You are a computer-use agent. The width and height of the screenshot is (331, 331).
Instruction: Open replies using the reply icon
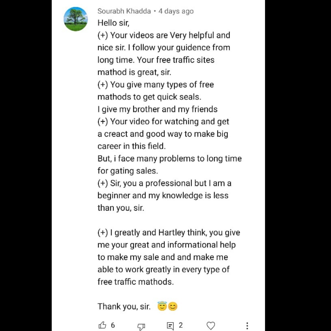[170, 326]
